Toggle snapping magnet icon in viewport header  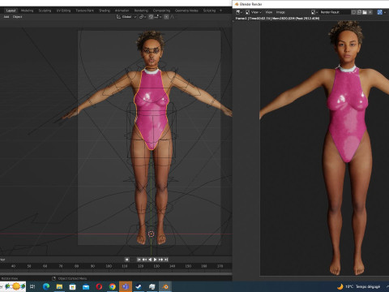pos(151,17)
